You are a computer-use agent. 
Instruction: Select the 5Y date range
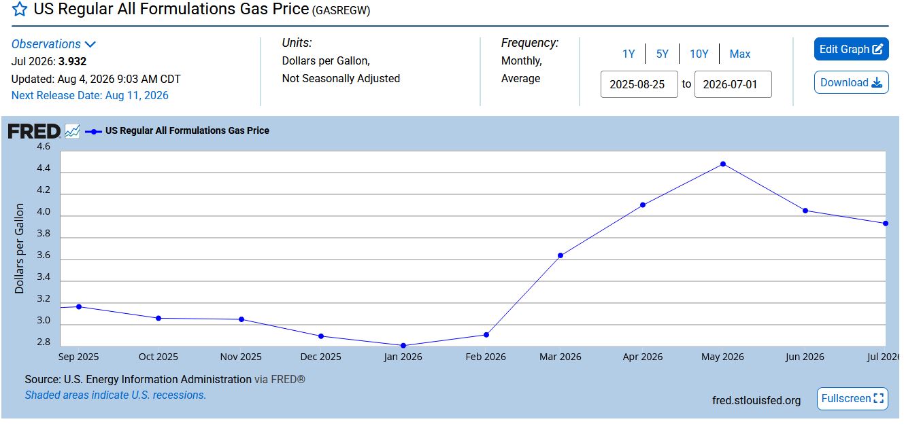(x=663, y=54)
